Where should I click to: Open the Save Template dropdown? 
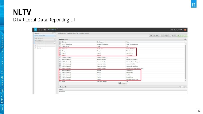pyautogui.click(x=166, y=36)
